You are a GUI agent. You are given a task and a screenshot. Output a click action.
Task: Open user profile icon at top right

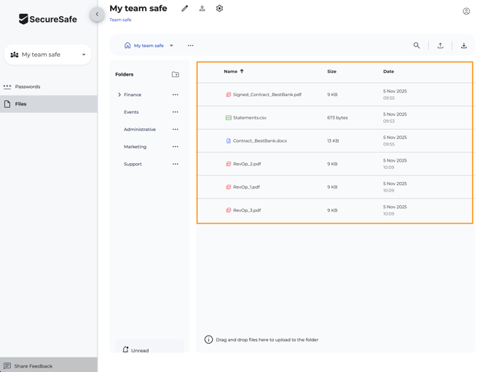(x=466, y=11)
